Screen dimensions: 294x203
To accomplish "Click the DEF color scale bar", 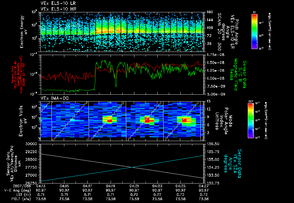I will coord(251,121).
